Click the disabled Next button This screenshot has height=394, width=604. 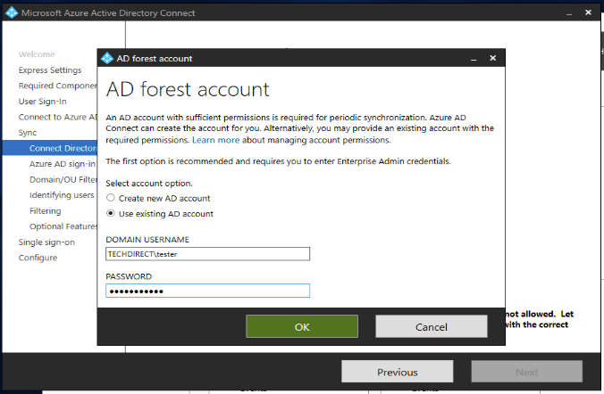click(526, 372)
